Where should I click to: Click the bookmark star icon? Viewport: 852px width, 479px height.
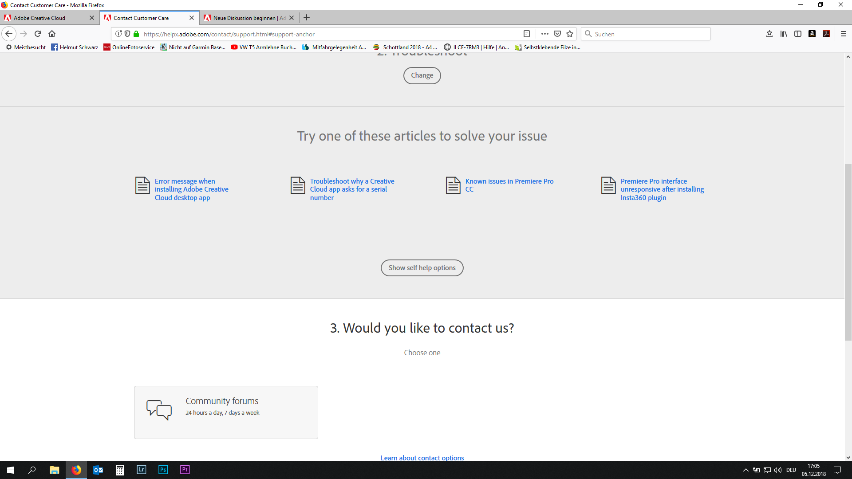570,33
